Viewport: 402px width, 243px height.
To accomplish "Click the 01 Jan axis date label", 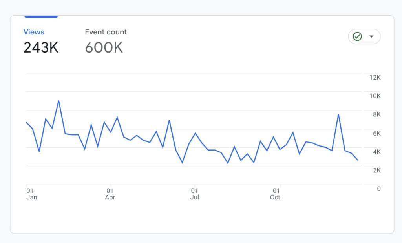I will [31, 194].
